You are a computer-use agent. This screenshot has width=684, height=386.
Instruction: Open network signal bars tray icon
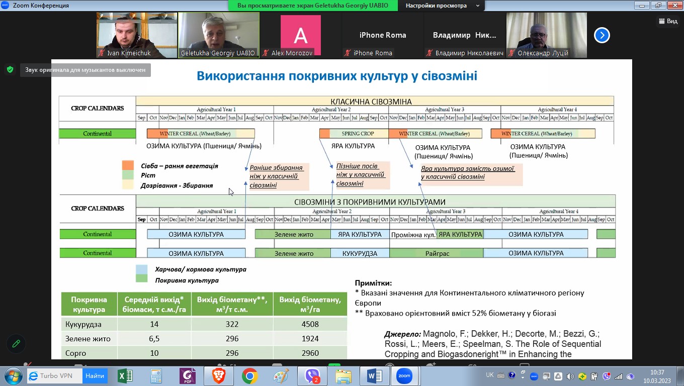coord(619,376)
